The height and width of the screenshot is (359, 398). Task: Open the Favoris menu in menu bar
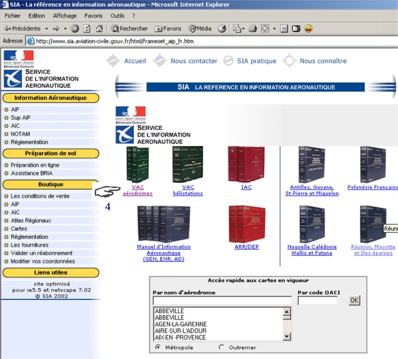pyautogui.click(x=94, y=16)
